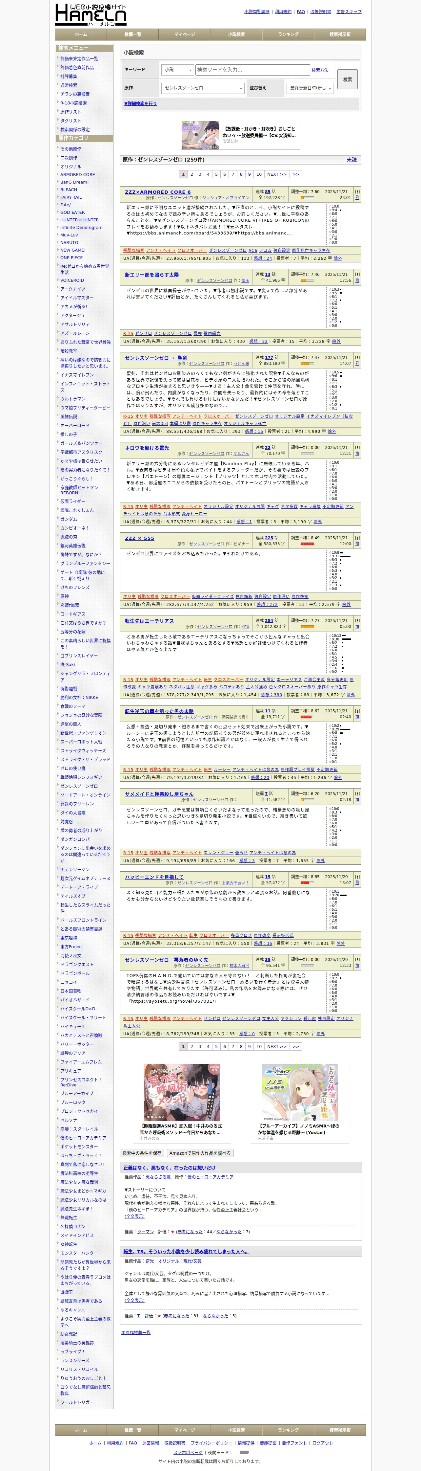Open the 睡眠促進ASMR 中井みのる ad image
Image resolution: width=421 pixels, height=1471 pixels.
coord(181,1091)
